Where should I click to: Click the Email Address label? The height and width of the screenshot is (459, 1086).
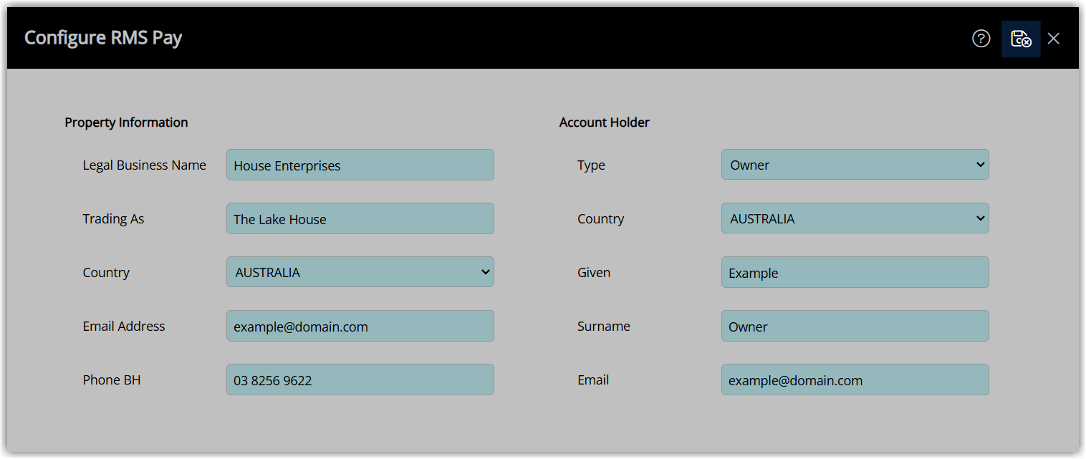pos(124,326)
